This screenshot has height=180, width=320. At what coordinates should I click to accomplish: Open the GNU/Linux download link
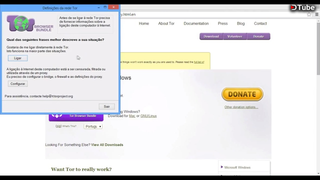coord(148,116)
